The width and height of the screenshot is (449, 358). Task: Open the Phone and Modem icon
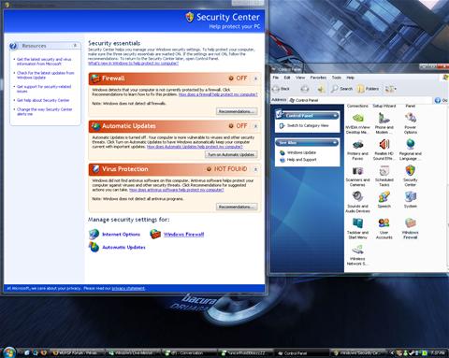pos(384,123)
